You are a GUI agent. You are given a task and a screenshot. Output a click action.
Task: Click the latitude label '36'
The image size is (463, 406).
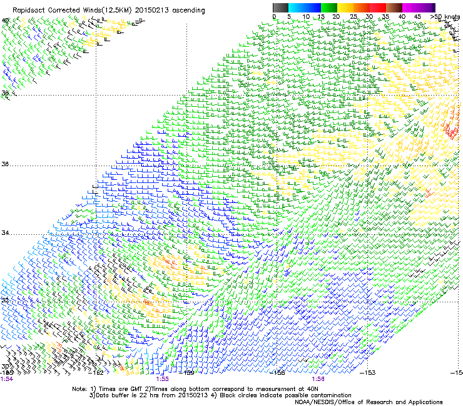5,164
